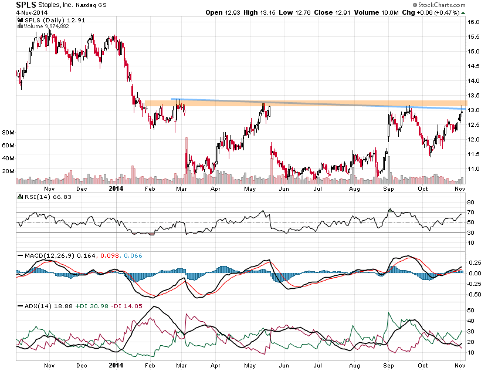Click the 80M volume axis label
The width and height of the screenshot is (488, 371).
point(8,133)
